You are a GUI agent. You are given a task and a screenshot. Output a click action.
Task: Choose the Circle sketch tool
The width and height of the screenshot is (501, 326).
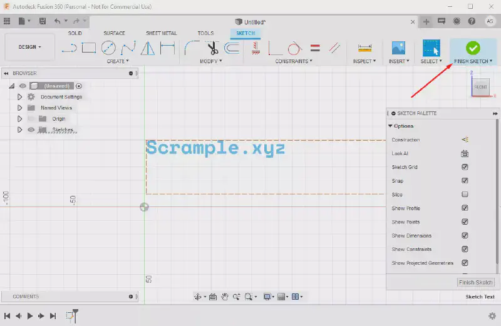(x=108, y=48)
